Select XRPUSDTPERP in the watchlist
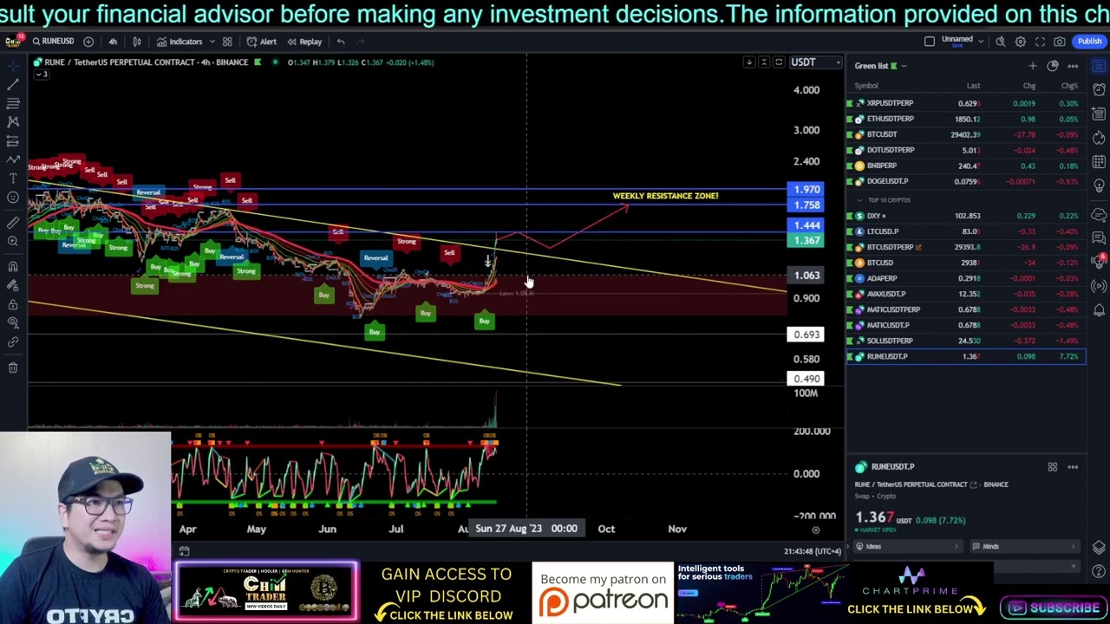 (966, 103)
